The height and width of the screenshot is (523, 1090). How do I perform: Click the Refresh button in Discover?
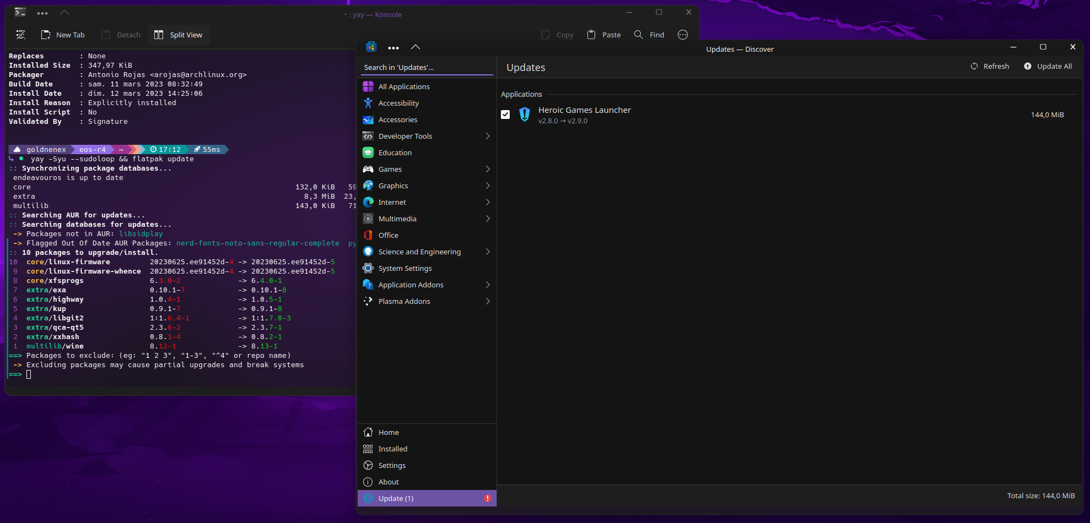(990, 66)
